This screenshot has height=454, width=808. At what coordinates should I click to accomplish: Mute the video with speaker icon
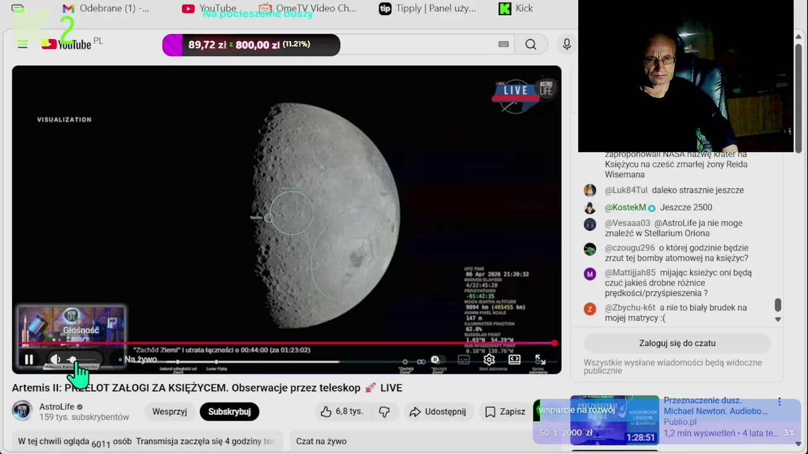pyautogui.click(x=56, y=359)
